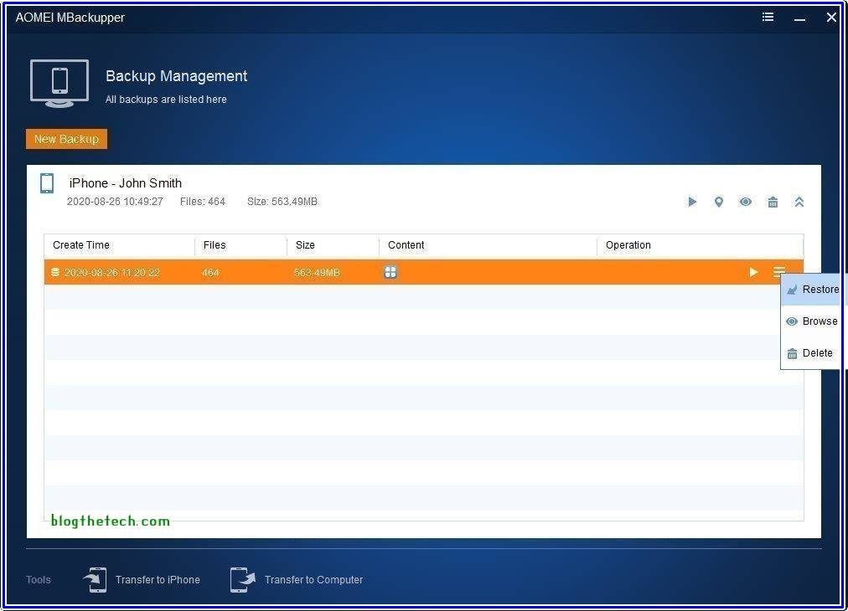The height and width of the screenshot is (611, 848).
Task: Click the Size column header
Action: tap(305, 245)
